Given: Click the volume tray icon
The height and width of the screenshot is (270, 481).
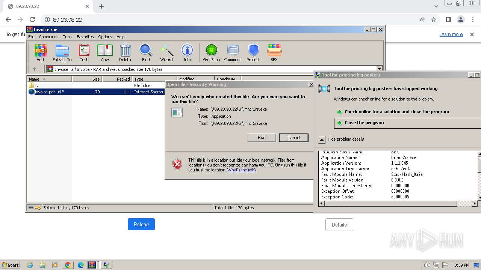Looking at the screenshot, I should point(427,265).
